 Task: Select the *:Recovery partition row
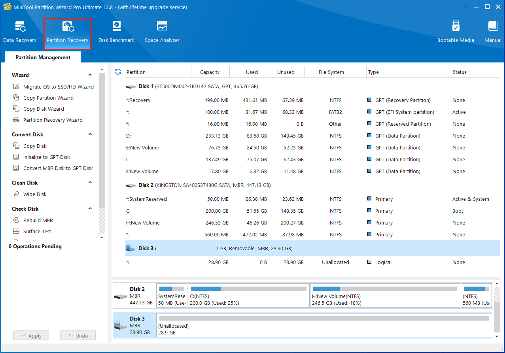312,100
